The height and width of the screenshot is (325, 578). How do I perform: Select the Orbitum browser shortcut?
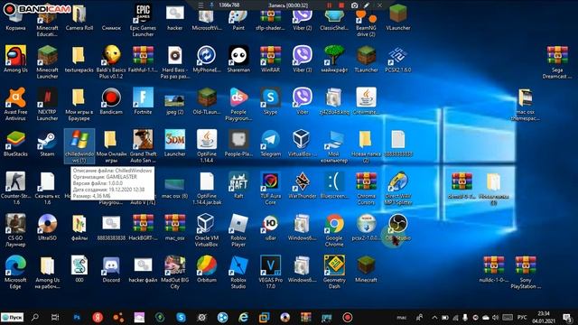point(207,270)
